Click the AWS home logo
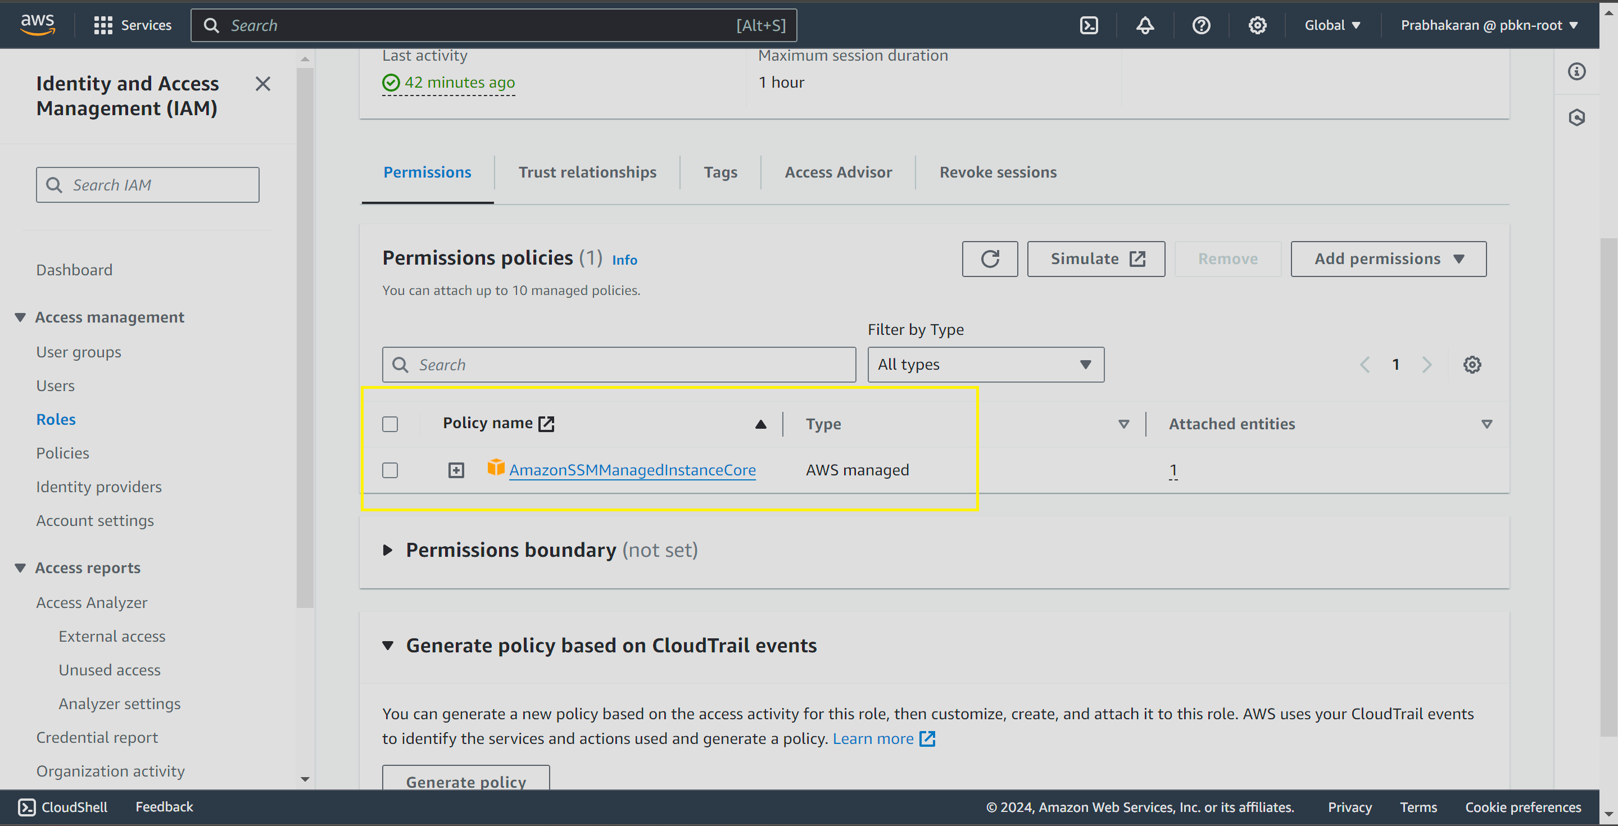This screenshot has width=1618, height=826. click(38, 24)
